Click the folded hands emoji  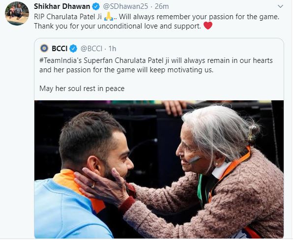tap(109, 16)
